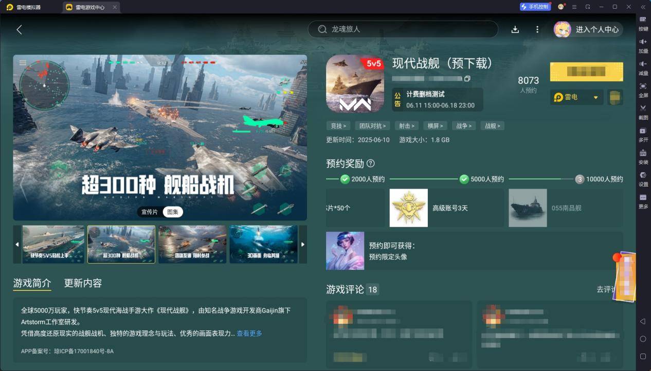651x371 pixels.
Task: Click the Android back triangle button
Action: pyautogui.click(x=643, y=321)
